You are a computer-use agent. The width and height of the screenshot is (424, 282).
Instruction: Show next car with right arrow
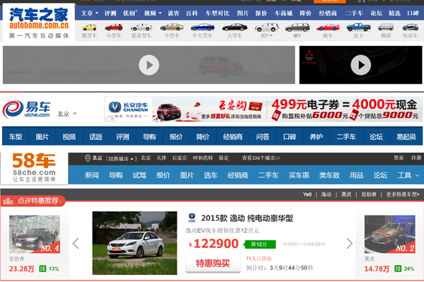pos(349,244)
